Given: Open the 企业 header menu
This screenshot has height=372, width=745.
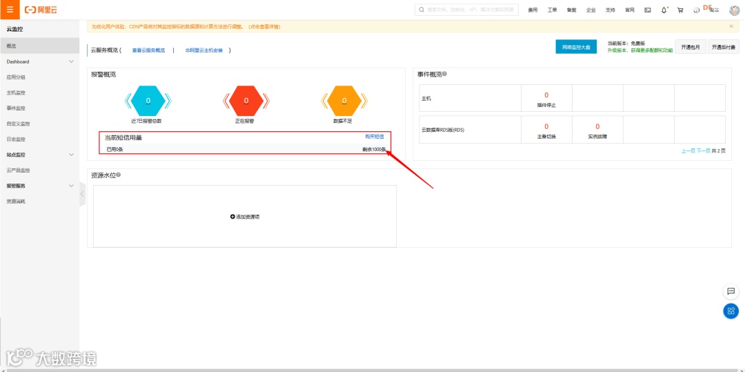Looking at the screenshot, I should [x=591, y=10].
